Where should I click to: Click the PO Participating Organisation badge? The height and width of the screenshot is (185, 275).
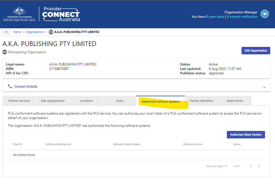[4, 52]
